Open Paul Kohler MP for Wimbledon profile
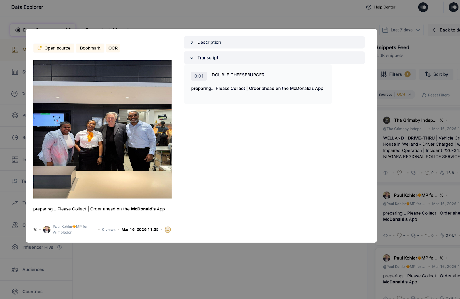 [x=70, y=229]
